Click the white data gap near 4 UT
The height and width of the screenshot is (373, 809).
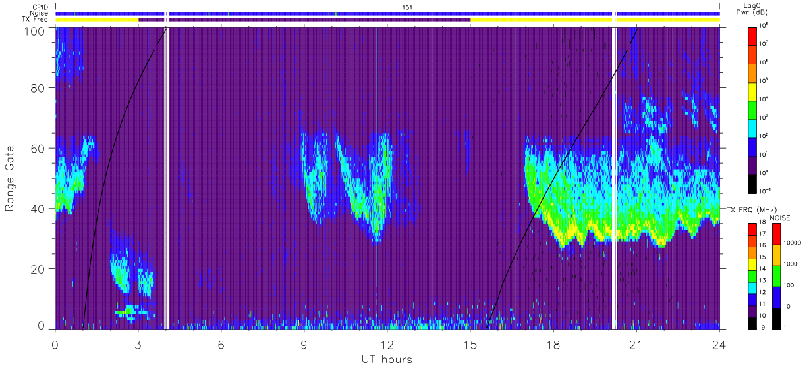[x=167, y=178]
